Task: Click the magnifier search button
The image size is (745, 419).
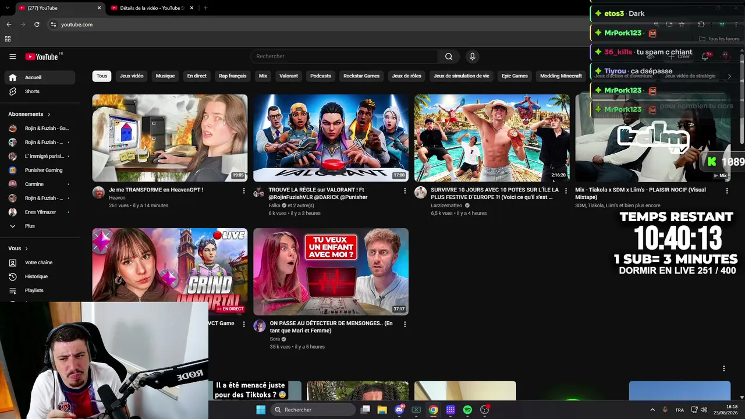Action: 449,56
